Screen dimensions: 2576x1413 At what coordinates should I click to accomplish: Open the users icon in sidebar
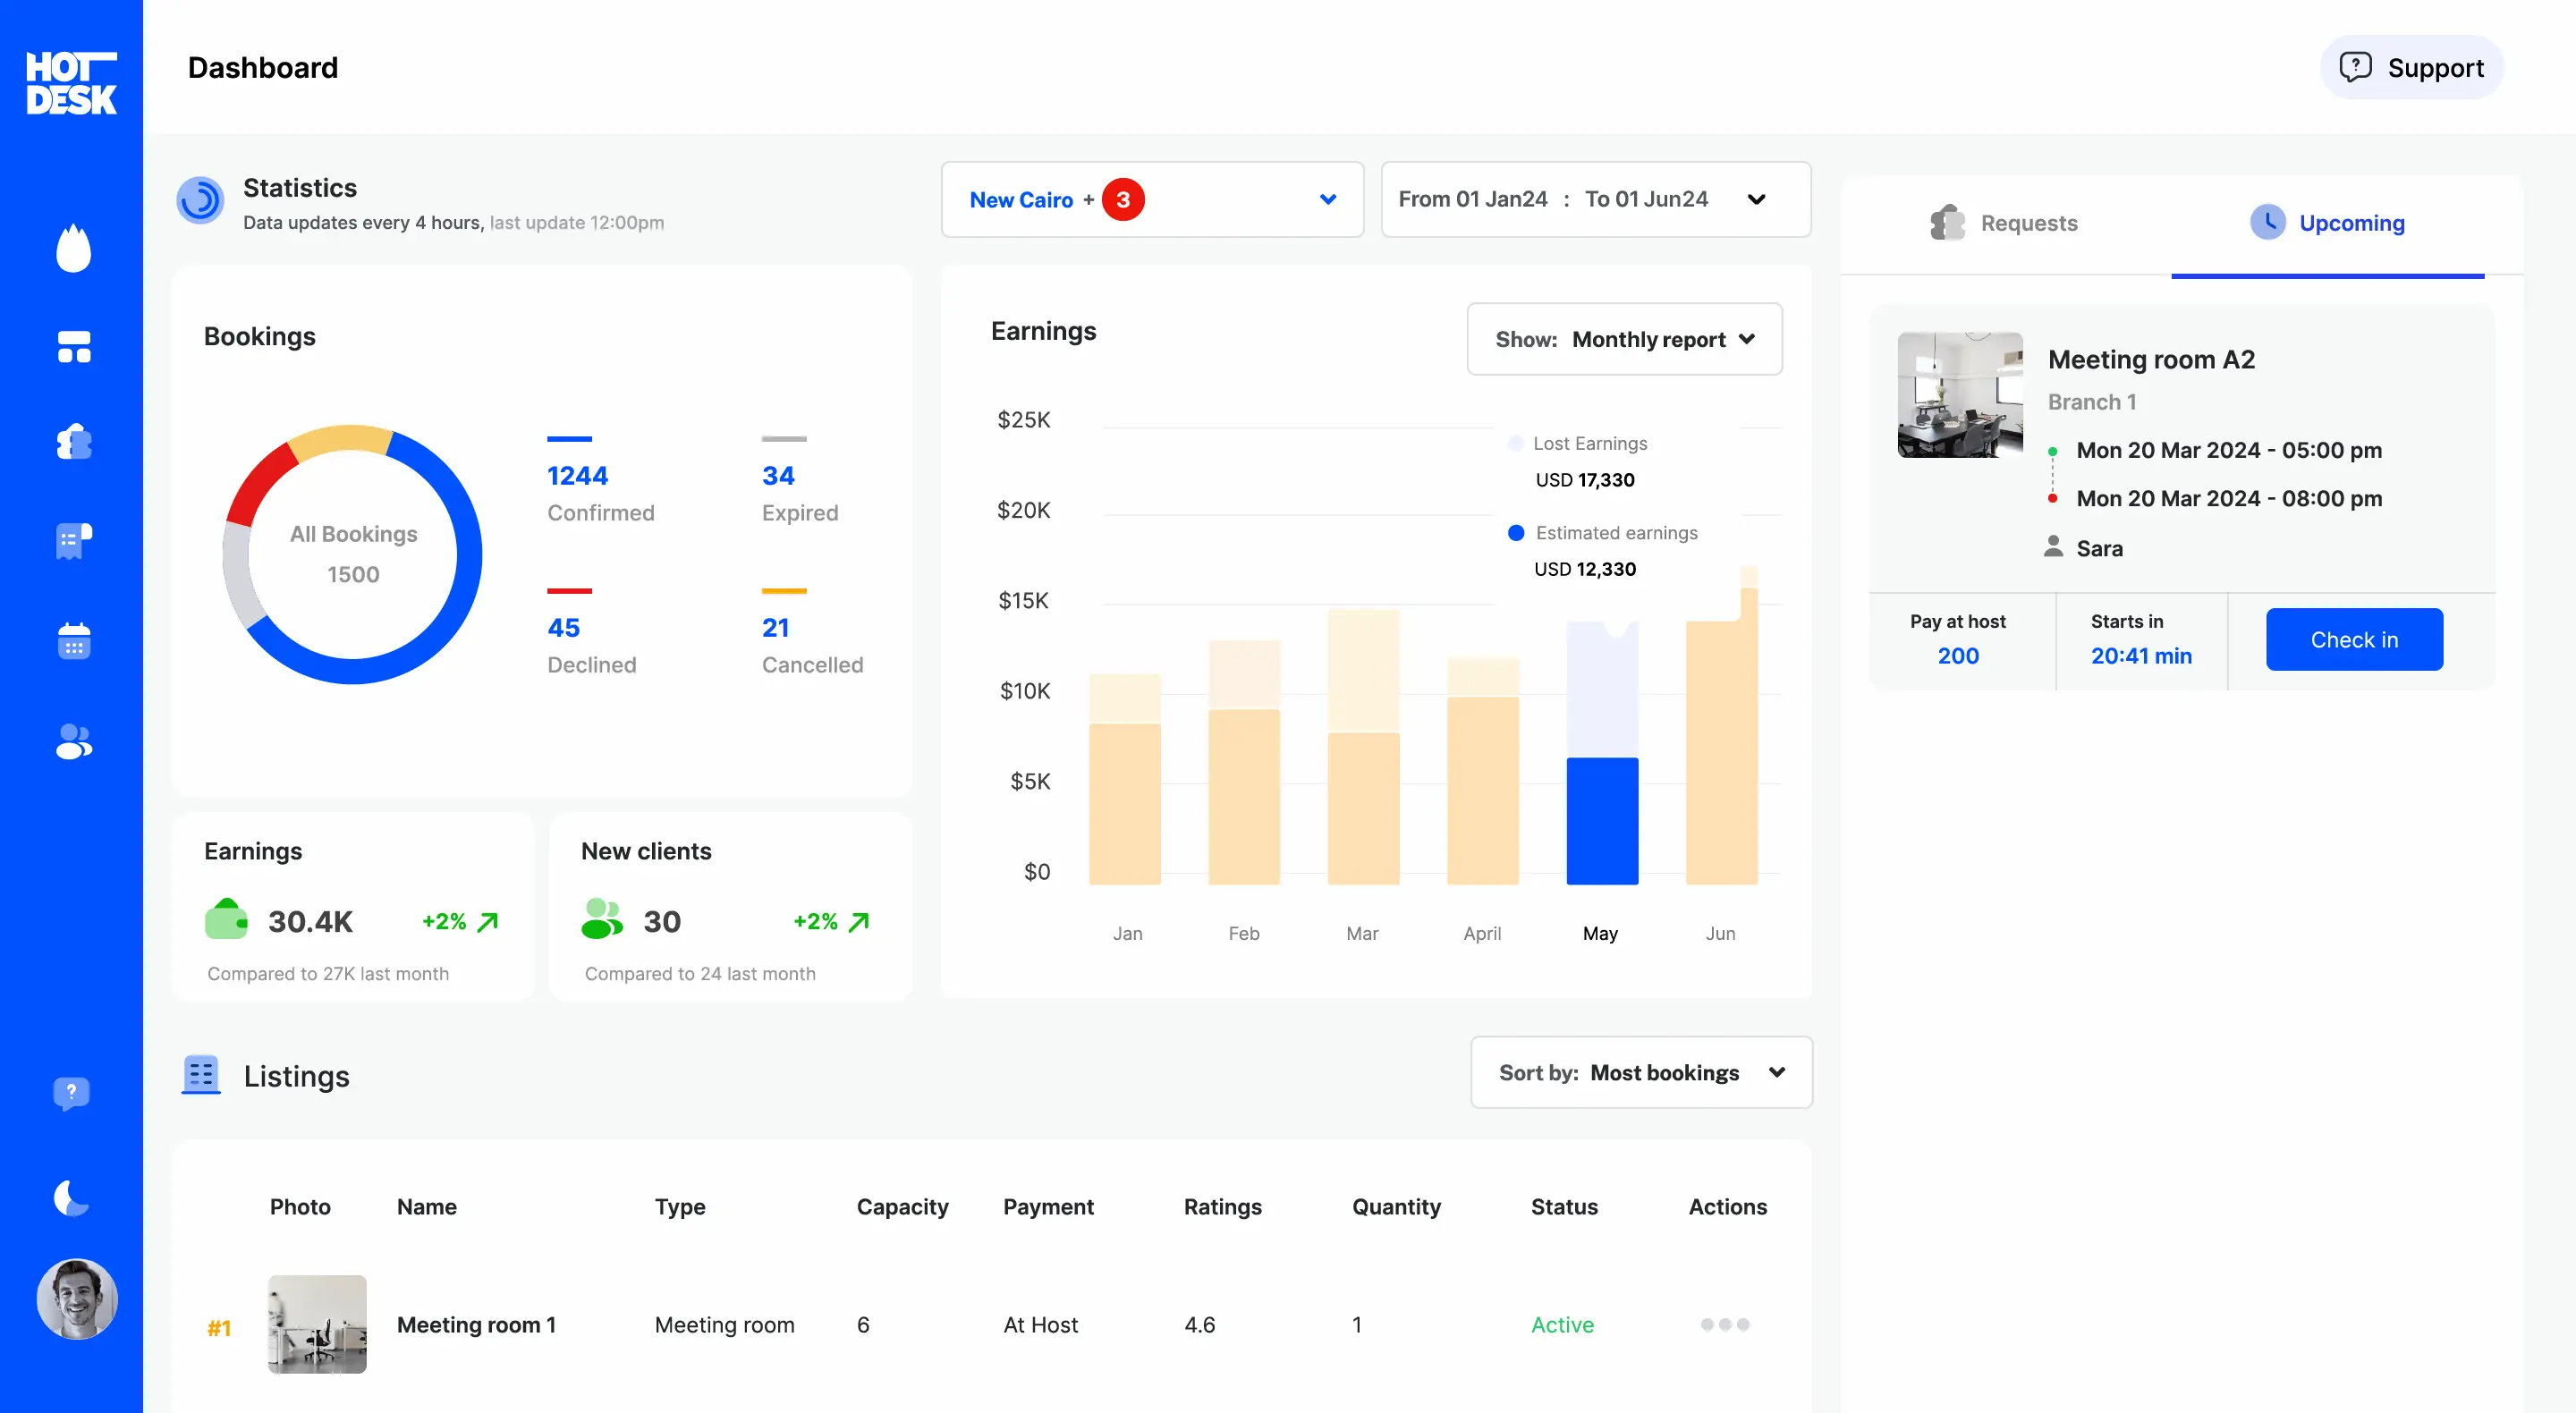point(73,741)
